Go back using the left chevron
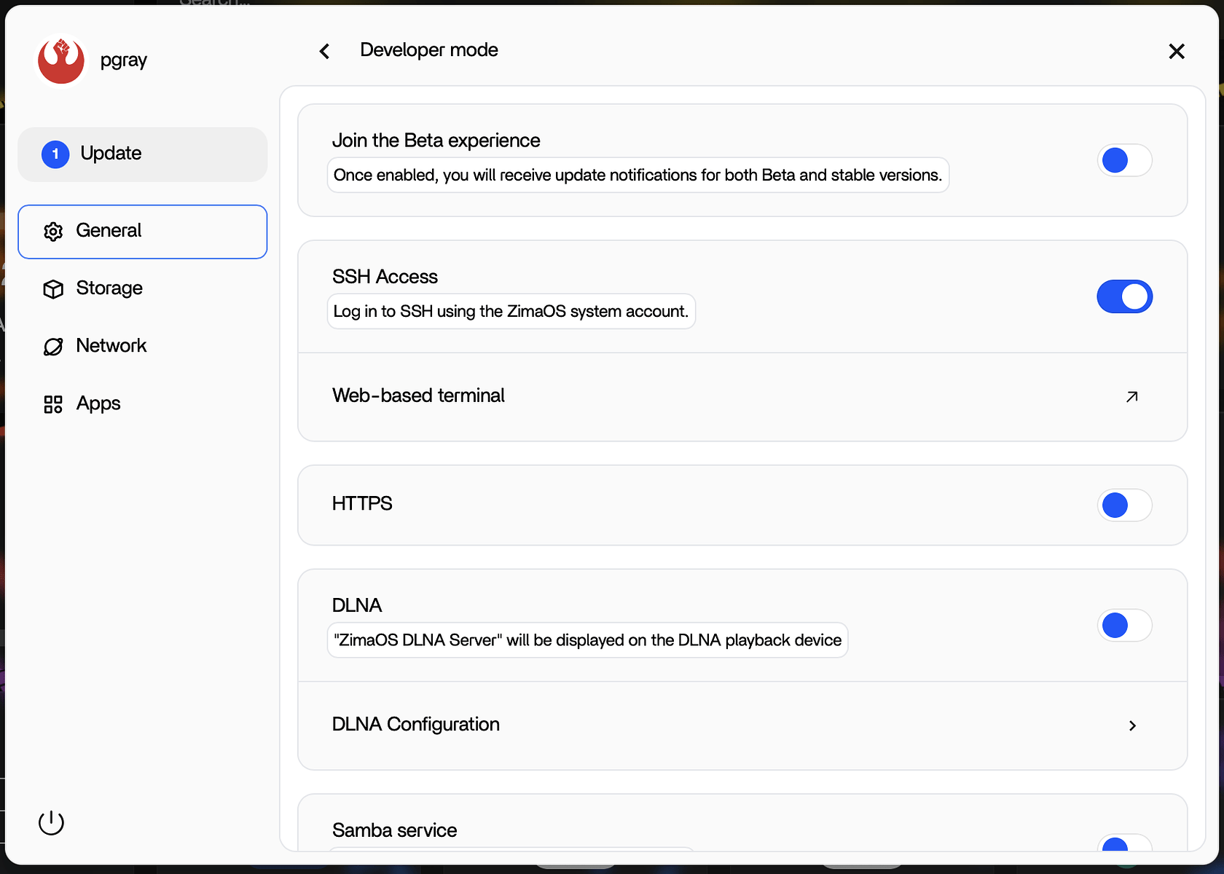Viewport: 1224px width, 874px height. pyautogui.click(x=325, y=51)
